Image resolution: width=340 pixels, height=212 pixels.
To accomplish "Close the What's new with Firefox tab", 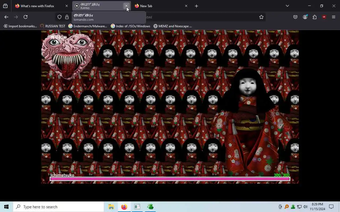I will [67, 6].
